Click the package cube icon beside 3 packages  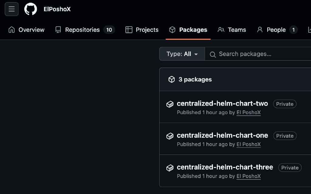[172, 79]
